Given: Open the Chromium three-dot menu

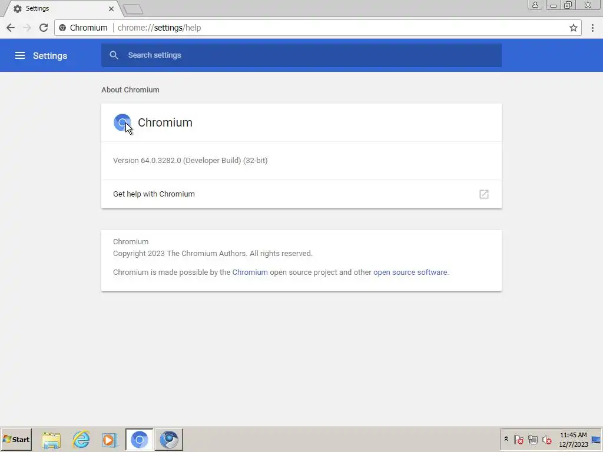Looking at the screenshot, I should click(592, 28).
